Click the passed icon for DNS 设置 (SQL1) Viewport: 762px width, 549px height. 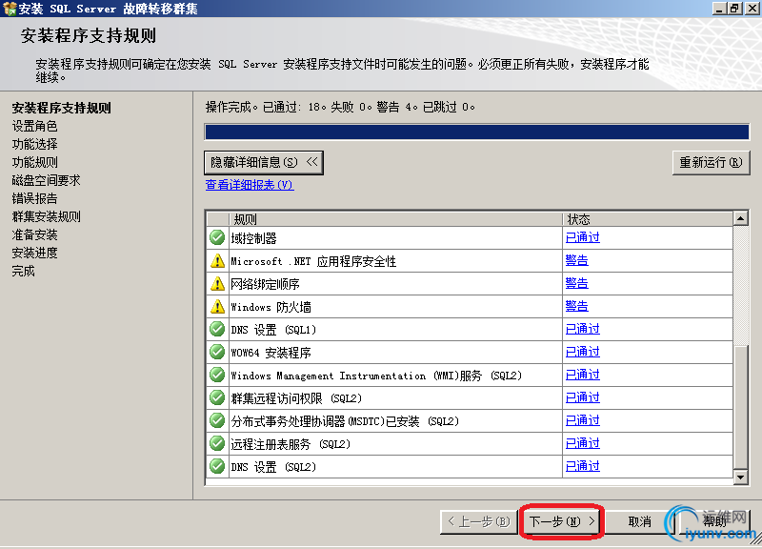217,329
